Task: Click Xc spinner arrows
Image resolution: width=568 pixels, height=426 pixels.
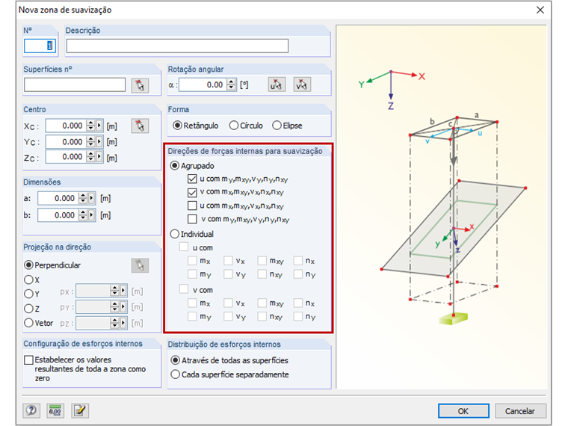Action: pyautogui.click(x=90, y=126)
